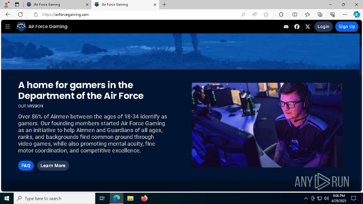Click the Learn More button

(53, 165)
